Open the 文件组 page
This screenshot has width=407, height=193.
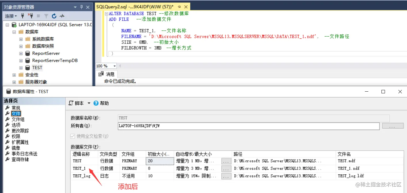[18, 119]
